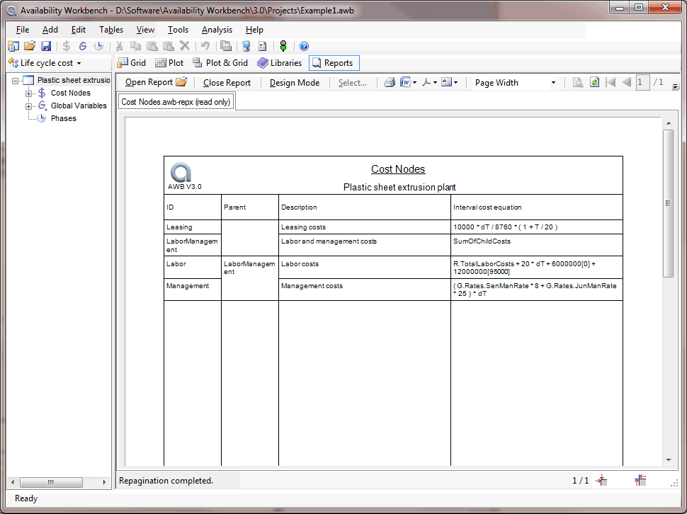Toggle the Grid view button

click(131, 63)
